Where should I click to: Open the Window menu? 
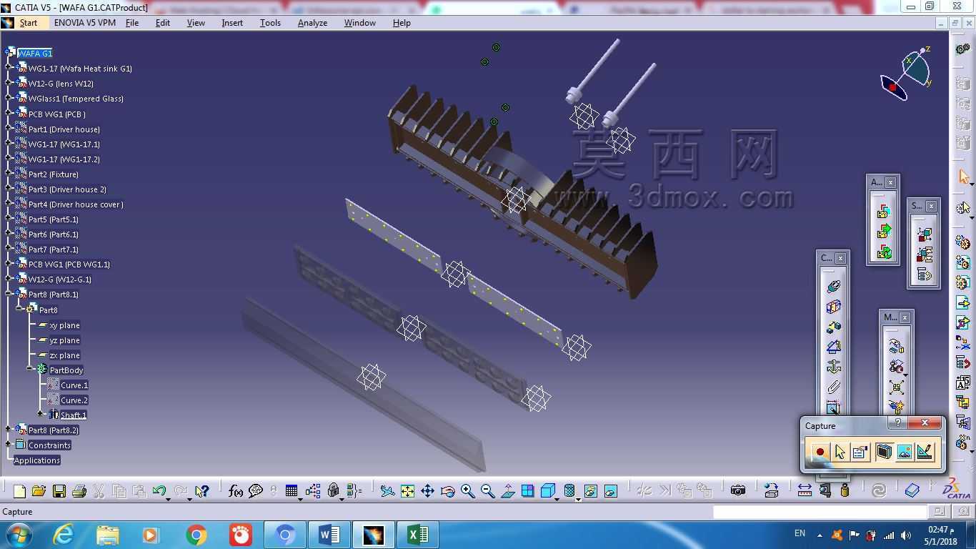point(360,23)
